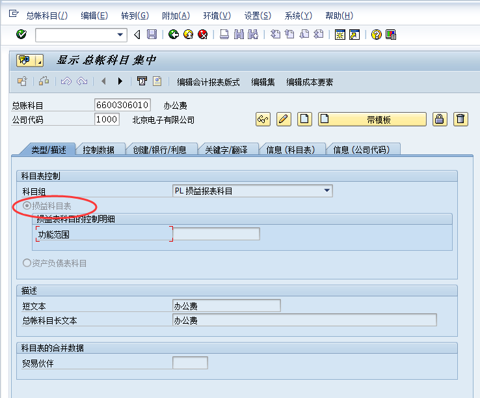Click 编辑成本要素 button
The width and height of the screenshot is (480, 398).
310,82
